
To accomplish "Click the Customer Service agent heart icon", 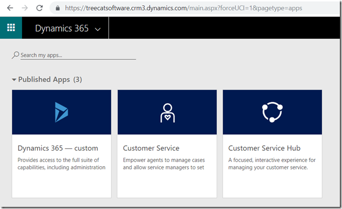I will [x=167, y=113].
